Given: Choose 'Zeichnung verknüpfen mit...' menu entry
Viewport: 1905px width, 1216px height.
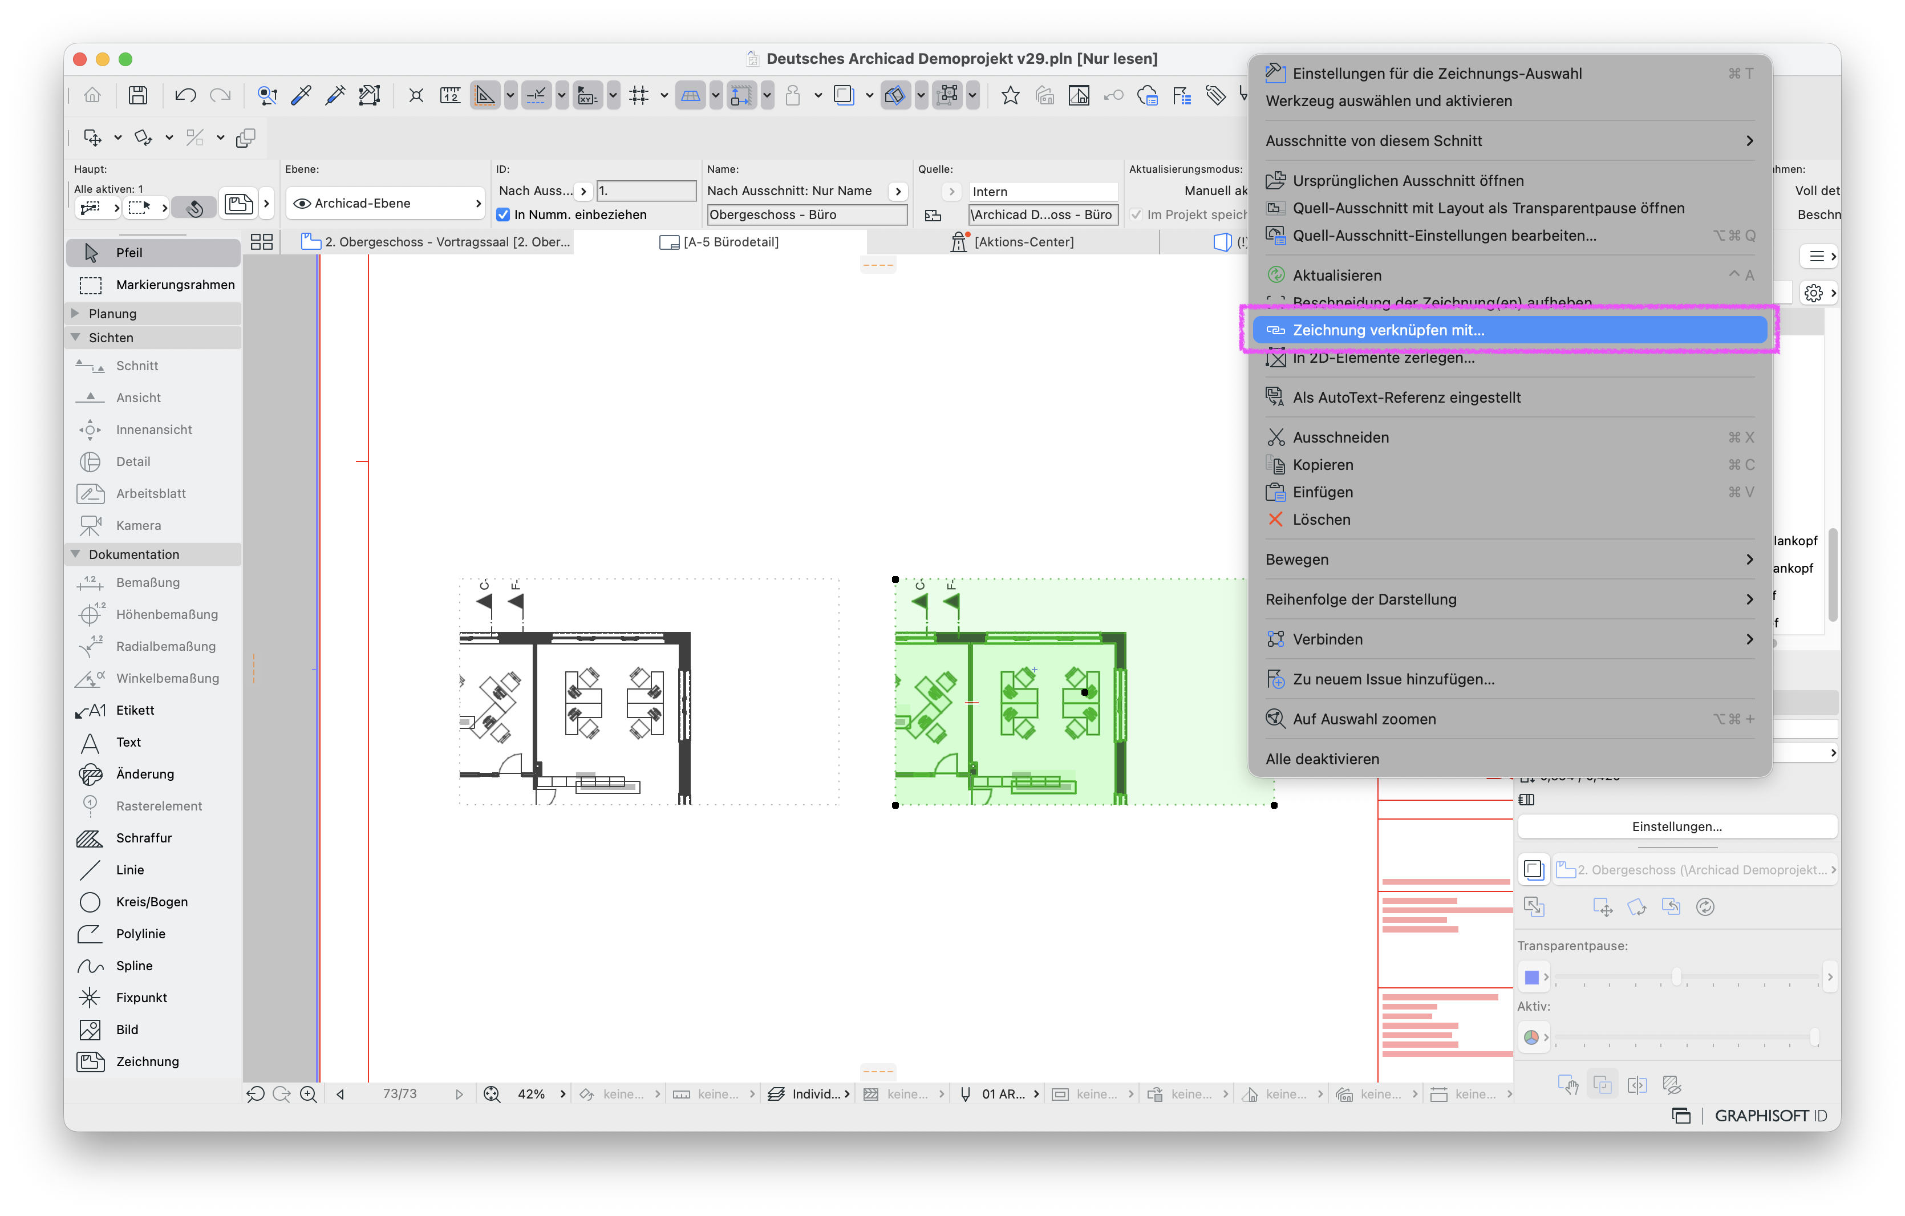Looking at the screenshot, I should click(x=1509, y=330).
